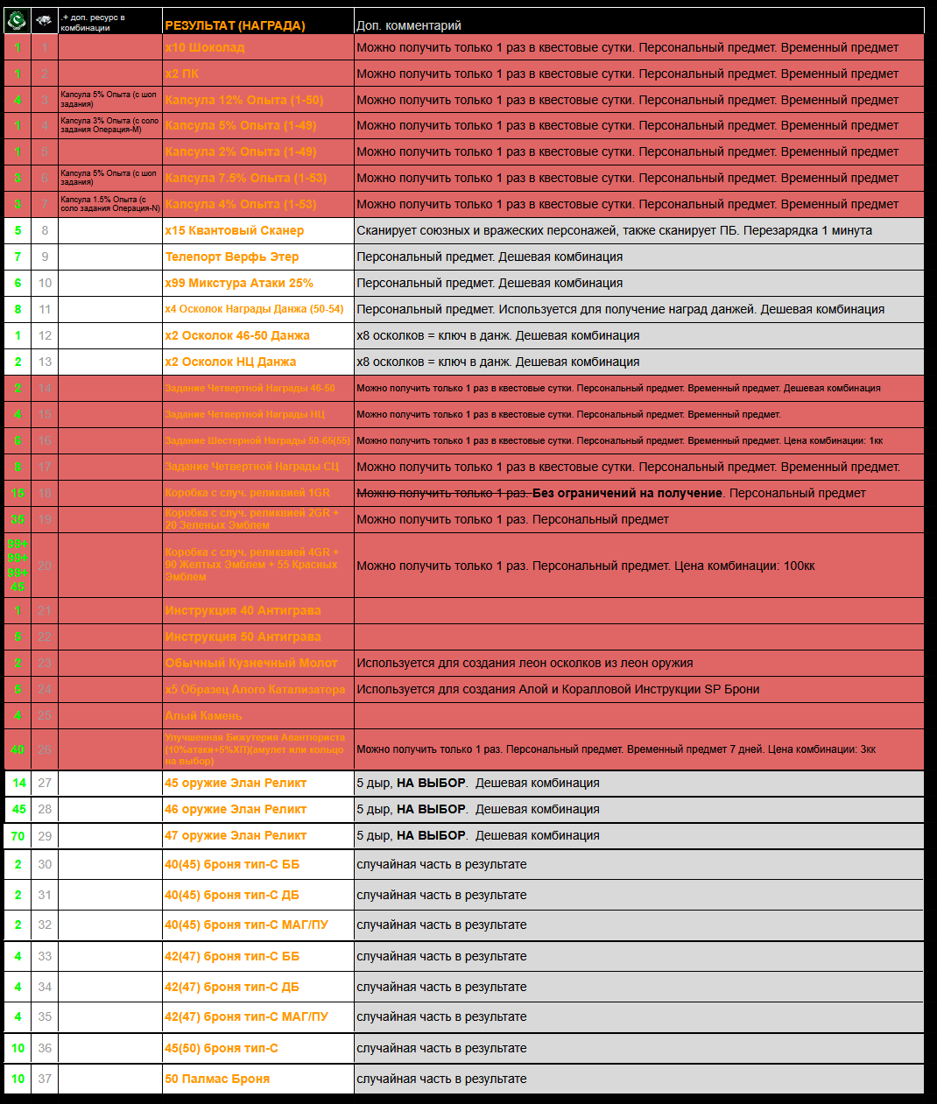The height and width of the screenshot is (1104, 937).
Task: Click the 'Доп. комментарий' column header
Action: click(409, 25)
